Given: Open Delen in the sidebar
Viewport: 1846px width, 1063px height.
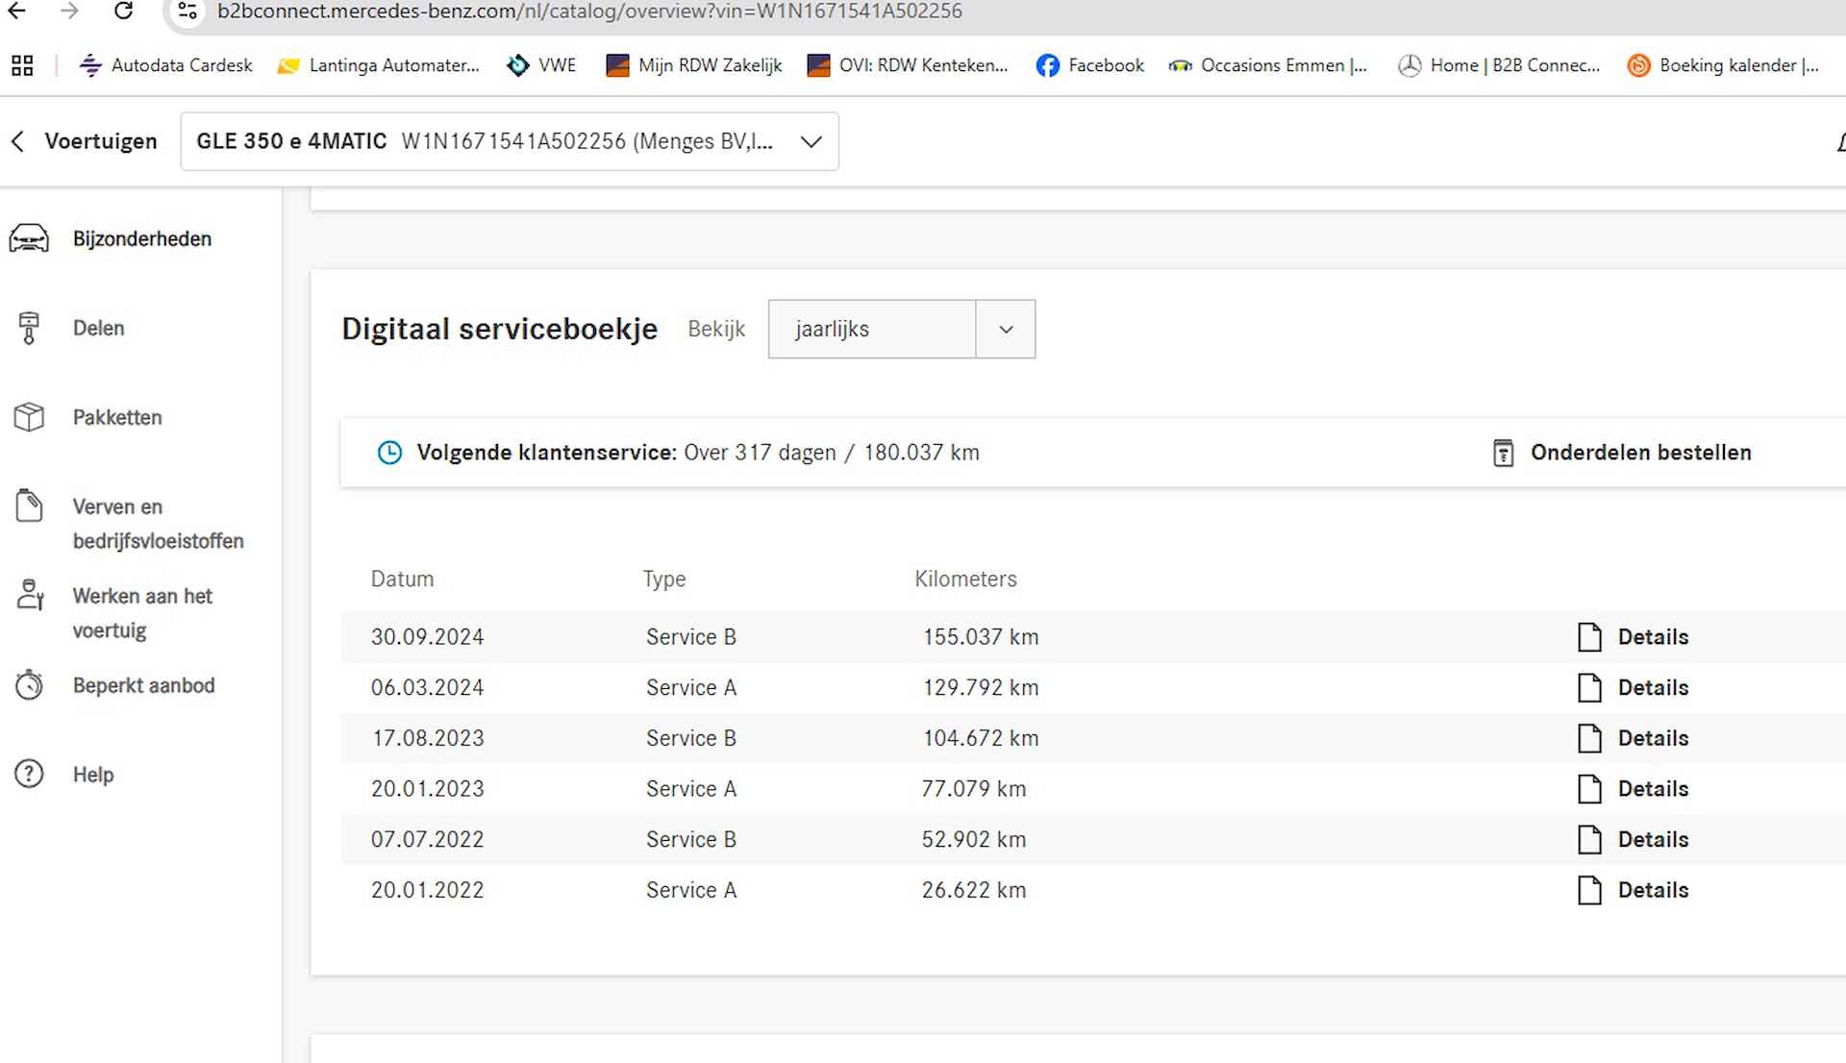Looking at the screenshot, I should (99, 328).
